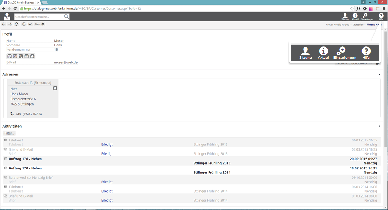Click the gear browser extension icon
The width and height of the screenshot is (388, 210).
click(365, 8)
